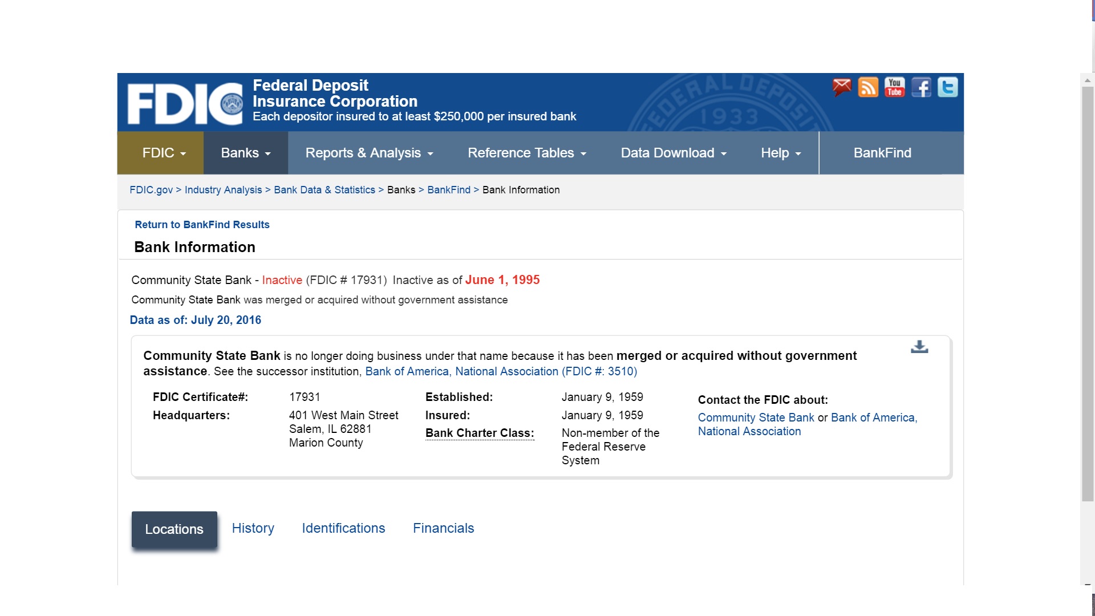
Task: Click the FDIC email icon
Action: [x=842, y=87]
